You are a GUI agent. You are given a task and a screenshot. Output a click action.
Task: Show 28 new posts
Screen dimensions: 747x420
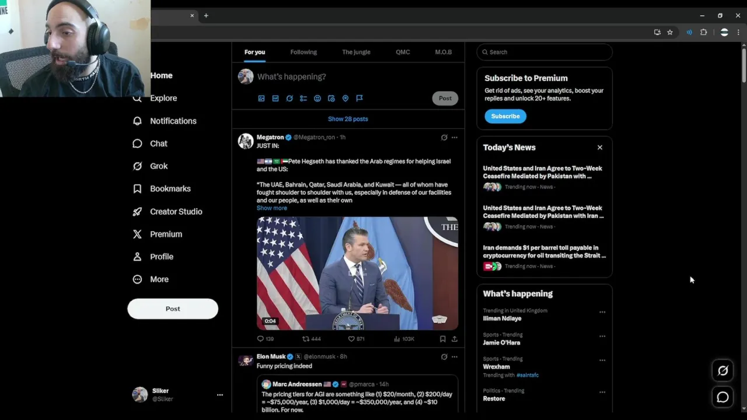point(348,119)
